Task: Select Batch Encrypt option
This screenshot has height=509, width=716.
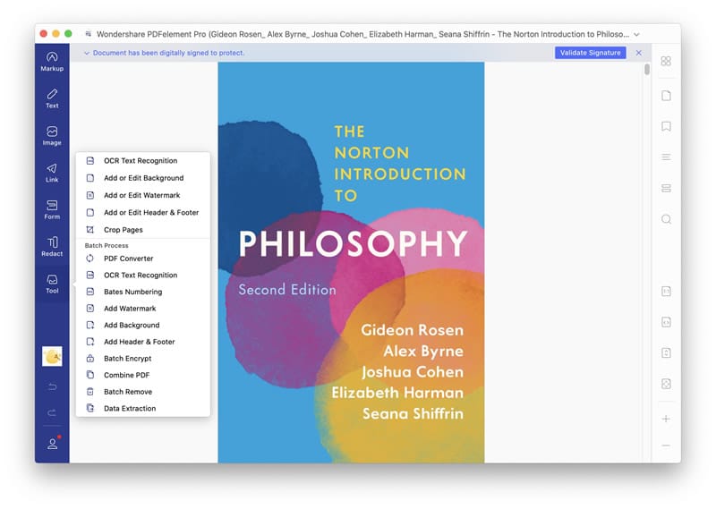Action: click(143, 359)
